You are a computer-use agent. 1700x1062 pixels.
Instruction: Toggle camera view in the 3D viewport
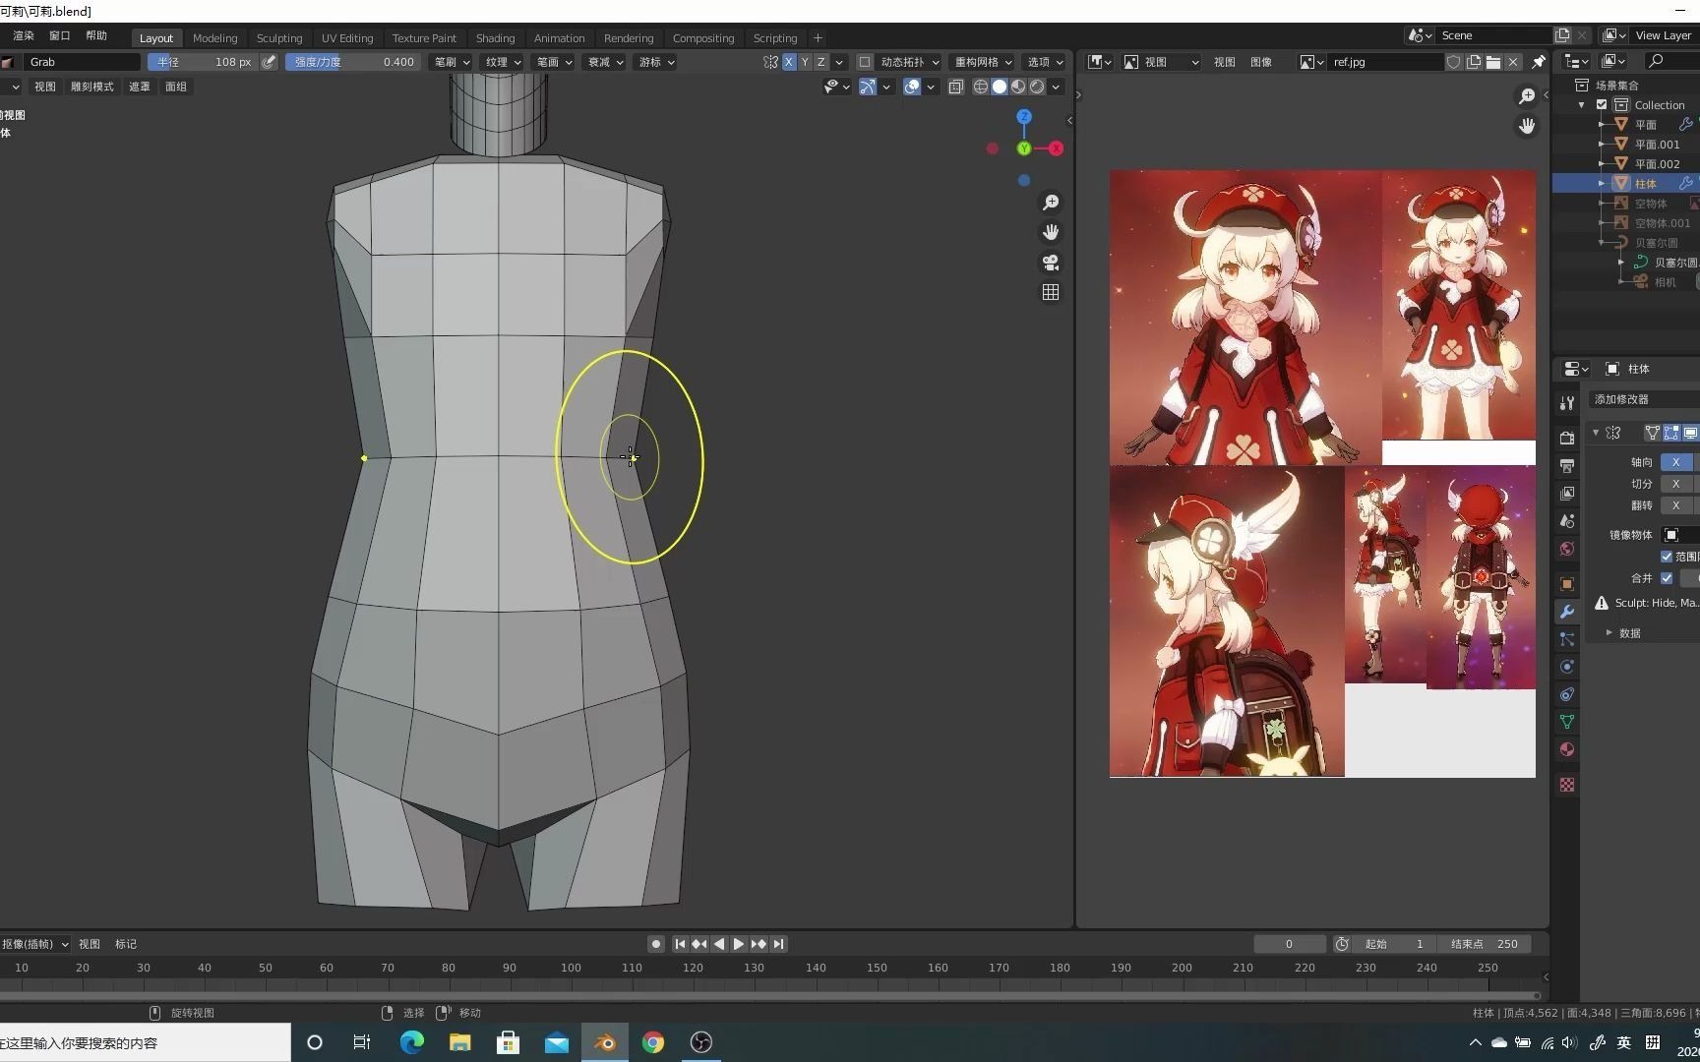click(1051, 263)
